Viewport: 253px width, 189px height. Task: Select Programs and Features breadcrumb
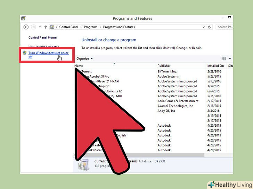click(119, 27)
